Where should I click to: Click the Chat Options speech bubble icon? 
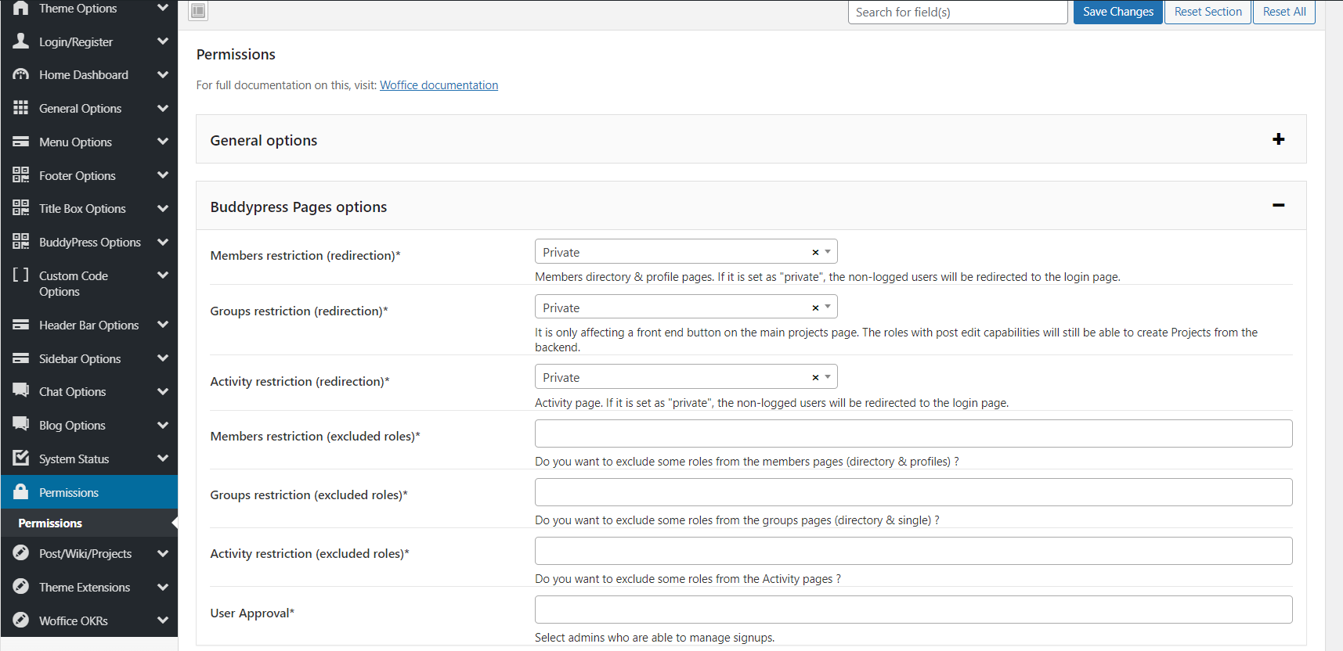tap(21, 391)
